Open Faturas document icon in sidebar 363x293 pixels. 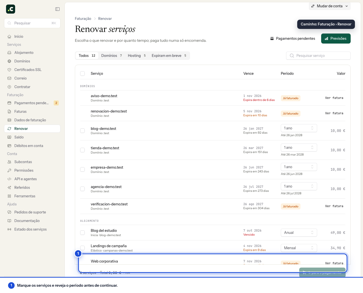[x=9, y=112]
